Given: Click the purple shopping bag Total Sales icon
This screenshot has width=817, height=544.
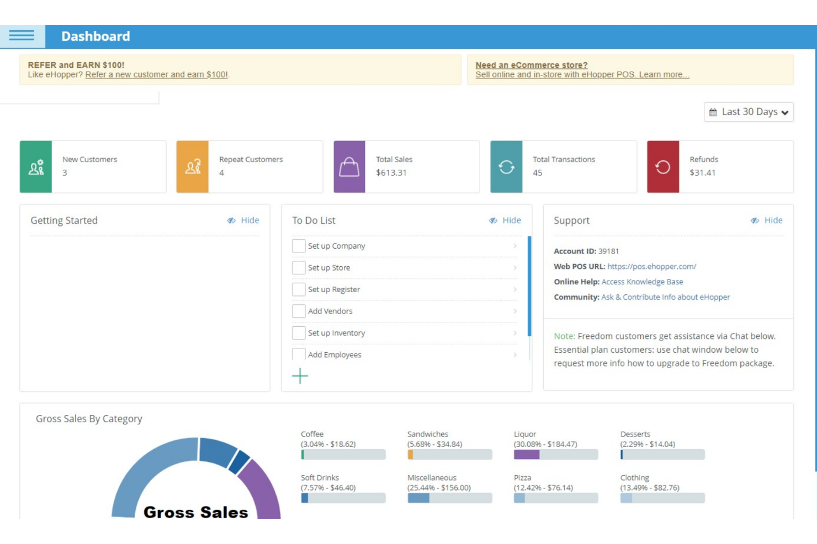Looking at the screenshot, I should (349, 166).
